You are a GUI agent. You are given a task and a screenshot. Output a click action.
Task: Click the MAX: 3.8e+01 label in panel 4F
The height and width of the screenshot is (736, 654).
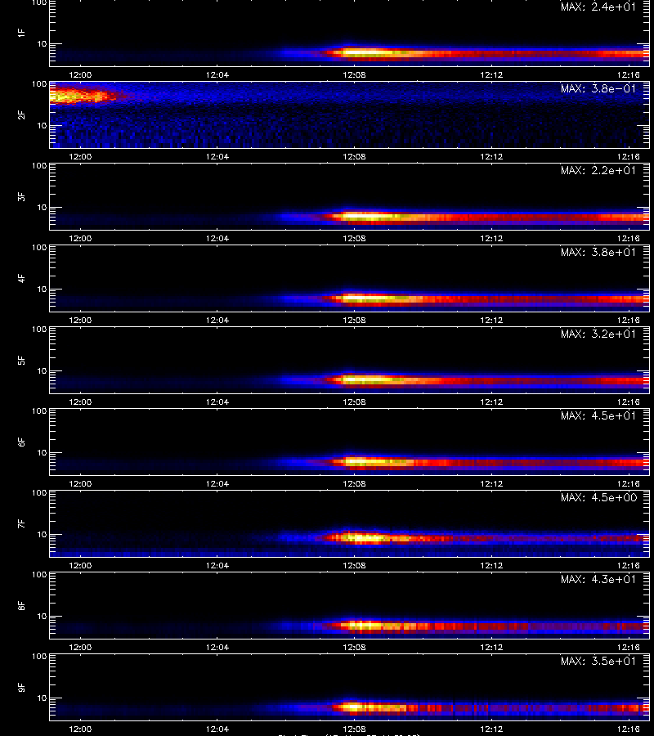598,252
